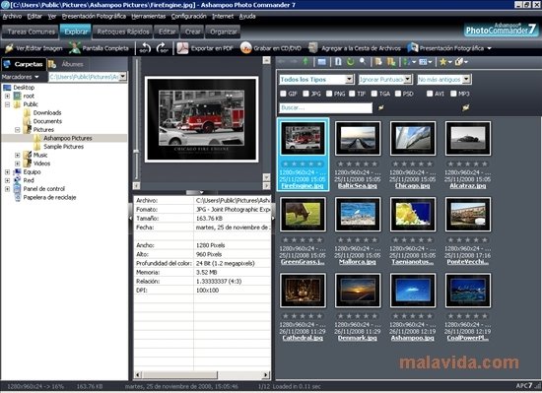Click the Mallorca.jpg file name link

358,262
